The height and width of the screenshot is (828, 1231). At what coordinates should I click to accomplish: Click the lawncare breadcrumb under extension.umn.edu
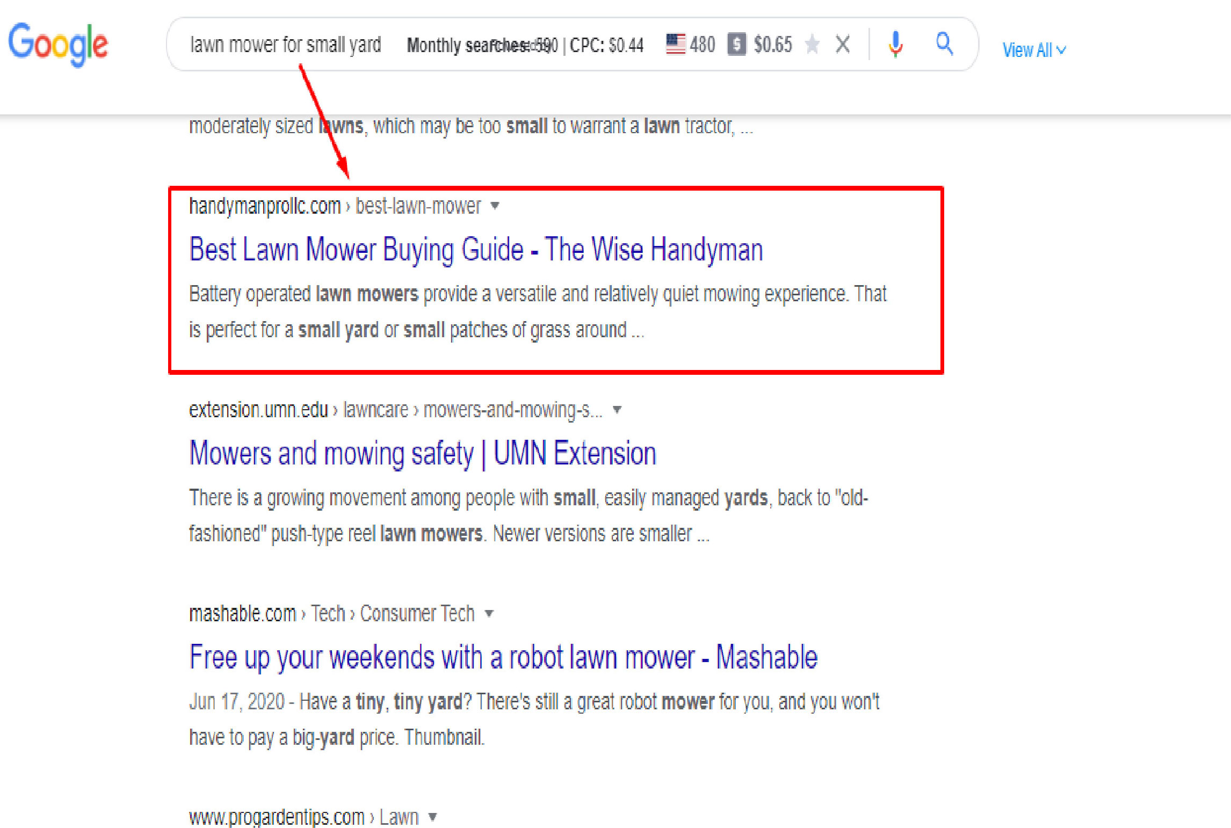376,410
